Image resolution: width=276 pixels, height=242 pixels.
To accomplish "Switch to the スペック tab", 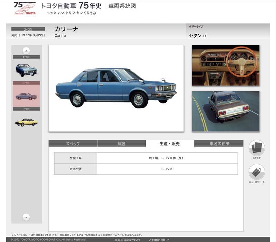I will (73, 143).
